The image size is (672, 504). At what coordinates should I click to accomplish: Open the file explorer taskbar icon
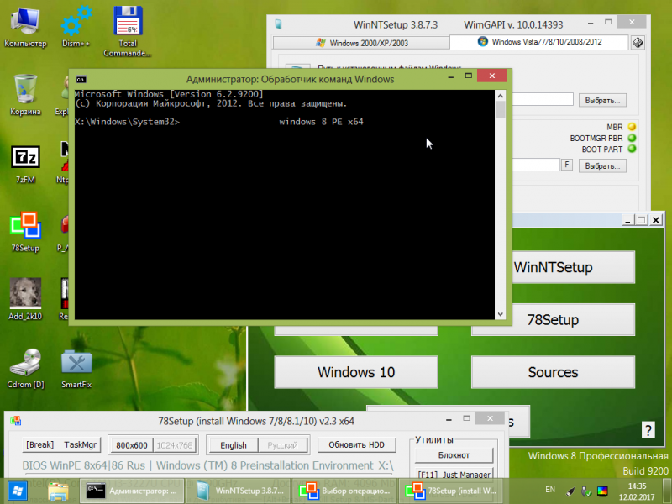click(x=58, y=491)
